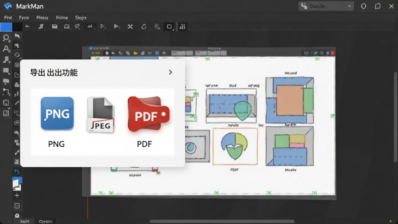
Task: Click the horizontal scrollbar at bottom
Action: click(x=222, y=221)
